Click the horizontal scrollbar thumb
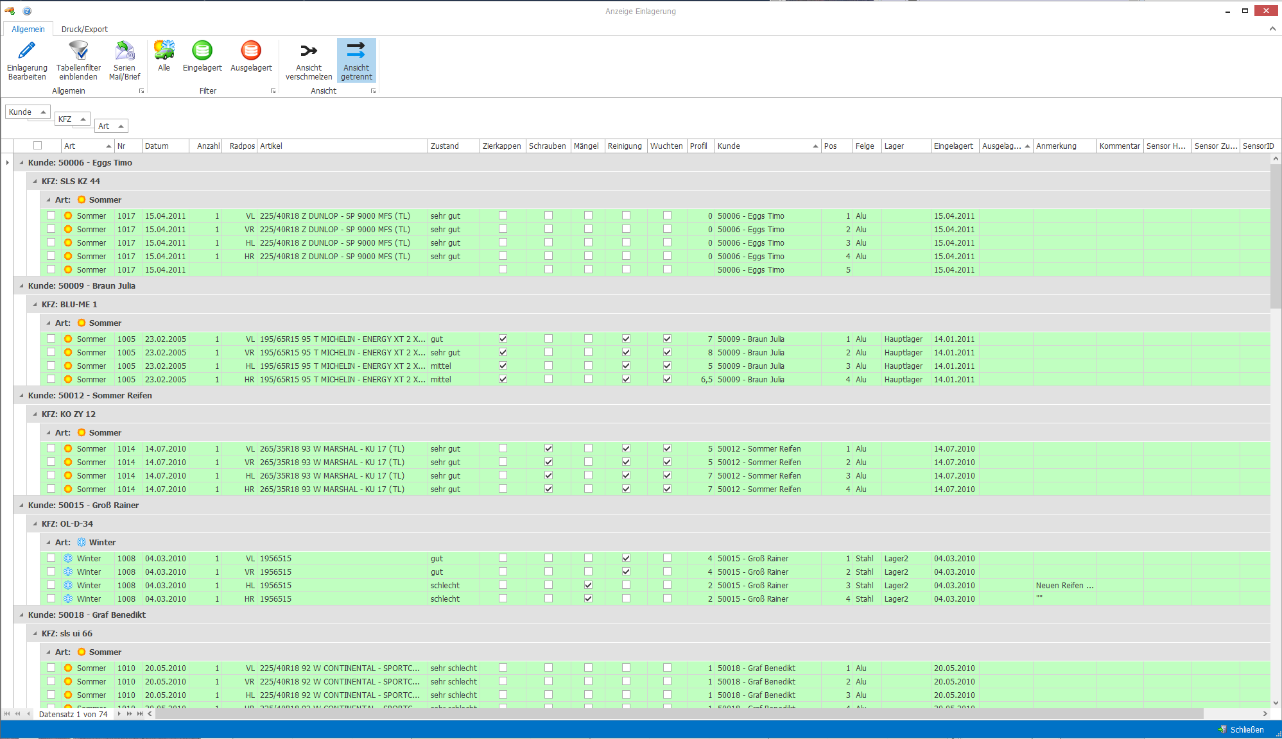 (680, 714)
